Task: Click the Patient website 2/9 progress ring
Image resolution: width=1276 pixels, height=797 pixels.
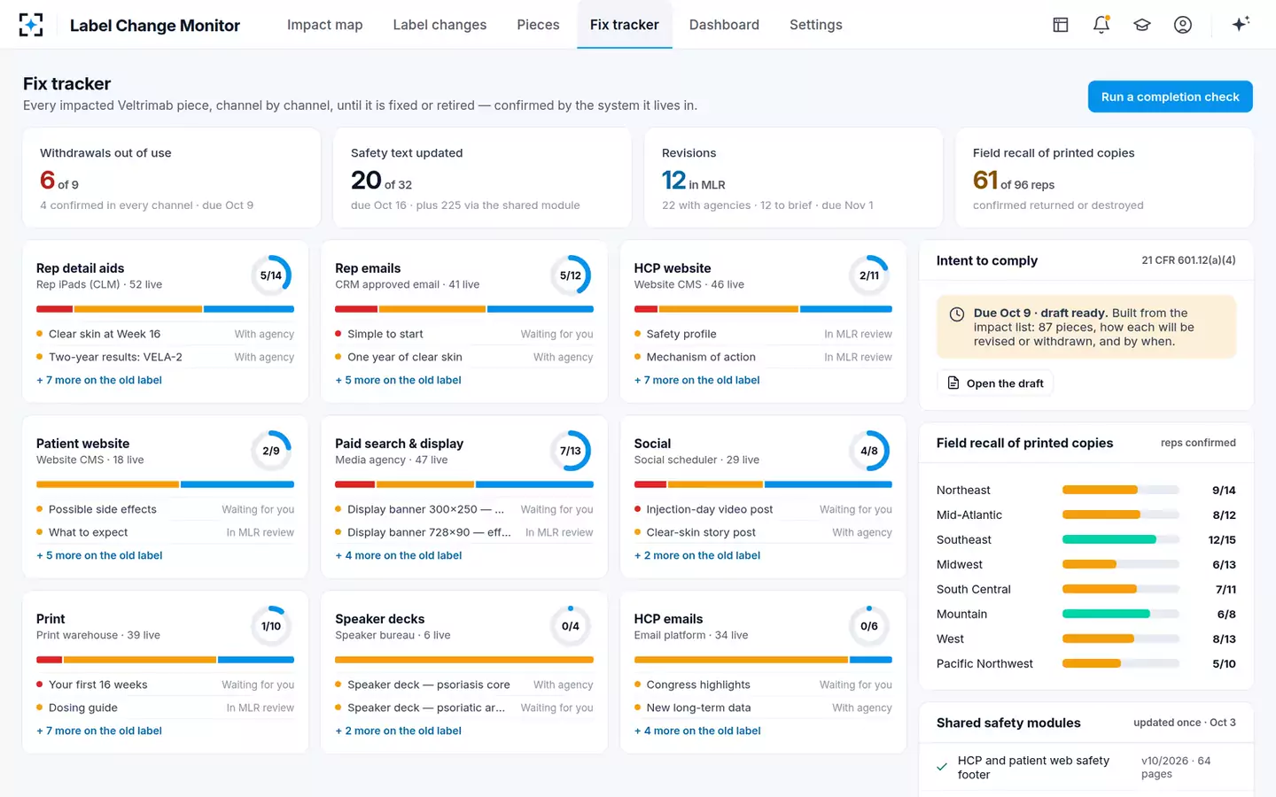Action: pos(271,451)
